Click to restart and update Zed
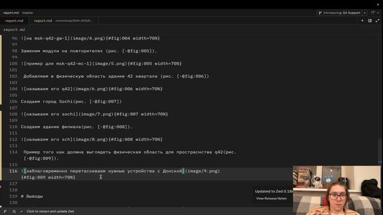383x215 pixels. pyautogui.click(x=50, y=211)
